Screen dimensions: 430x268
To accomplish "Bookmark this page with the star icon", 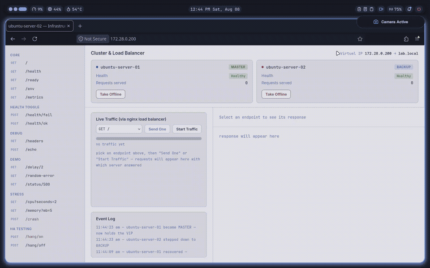I will [360, 39].
